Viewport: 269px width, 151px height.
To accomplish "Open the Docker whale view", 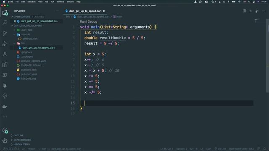I will coord(5,107).
